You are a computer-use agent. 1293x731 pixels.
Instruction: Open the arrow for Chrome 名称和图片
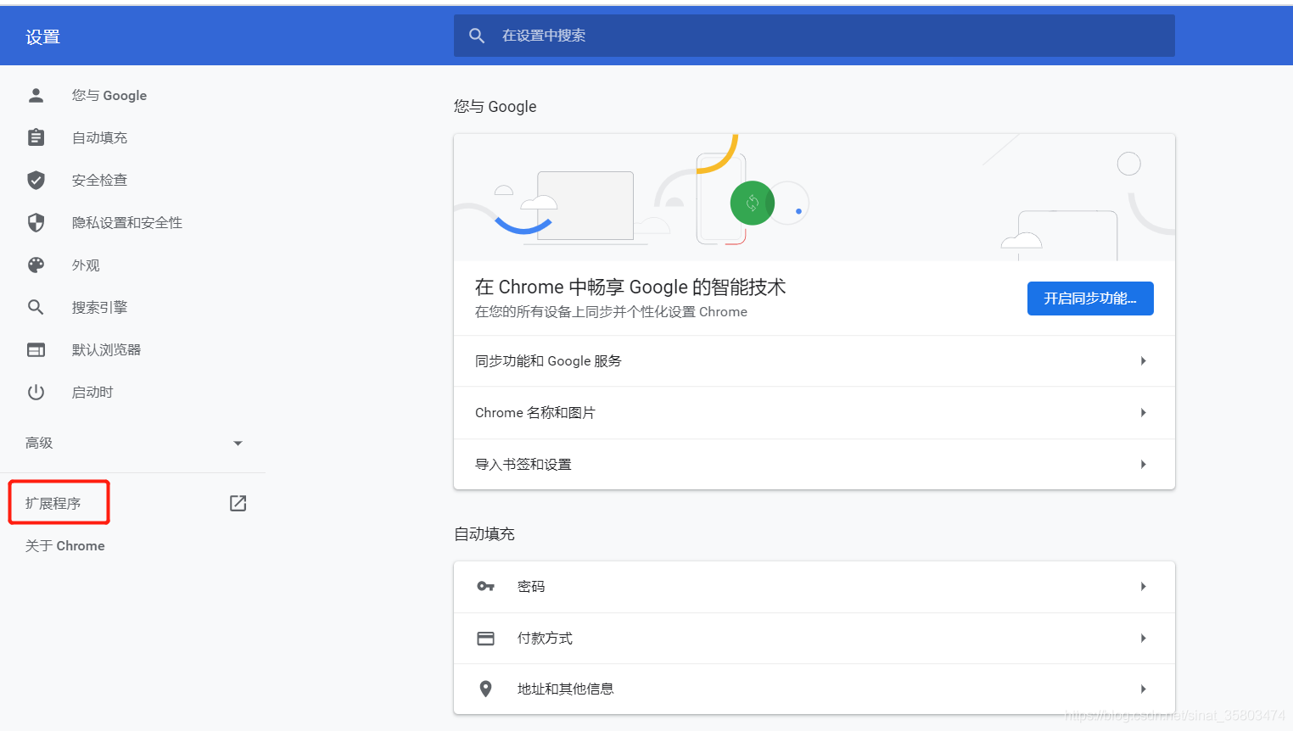click(x=1144, y=413)
